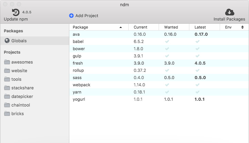Click the blue Add Project plus icon
This screenshot has width=249, height=143.
pyautogui.click(x=71, y=15)
